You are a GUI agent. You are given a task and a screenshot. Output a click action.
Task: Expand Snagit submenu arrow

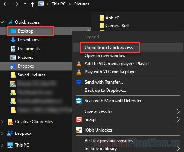click(x=178, y=119)
